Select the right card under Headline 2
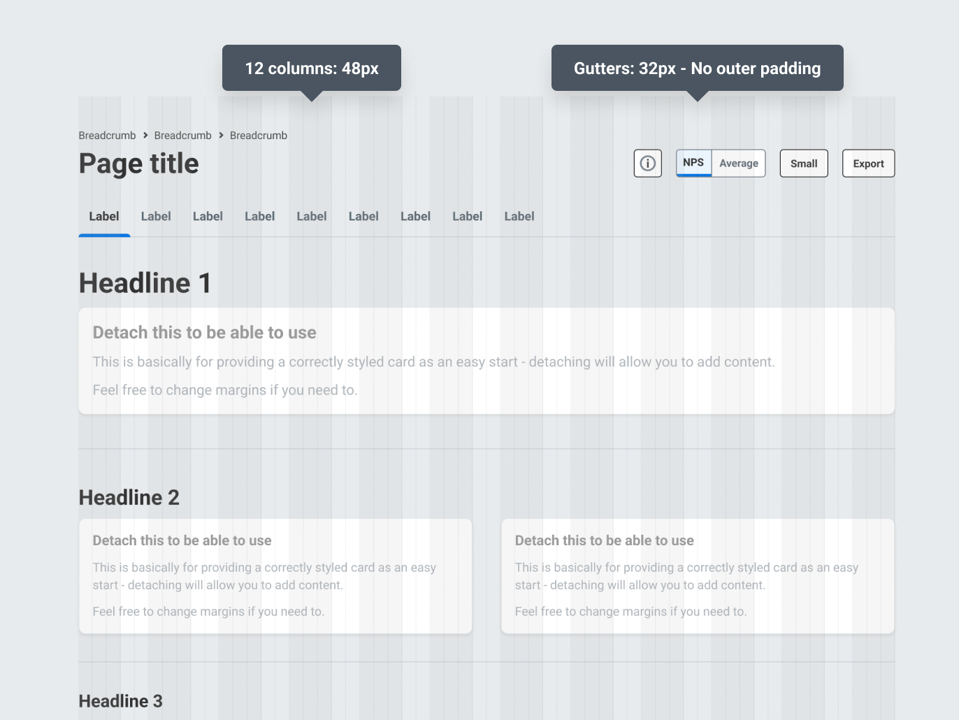 pyautogui.click(x=698, y=576)
